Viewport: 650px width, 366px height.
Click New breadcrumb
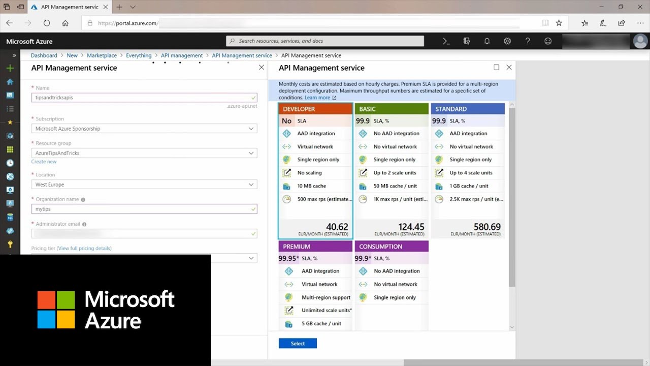pos(72,55)
